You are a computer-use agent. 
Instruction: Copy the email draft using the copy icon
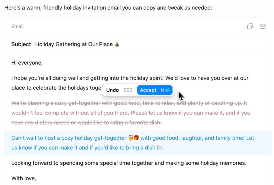[250, 26]
